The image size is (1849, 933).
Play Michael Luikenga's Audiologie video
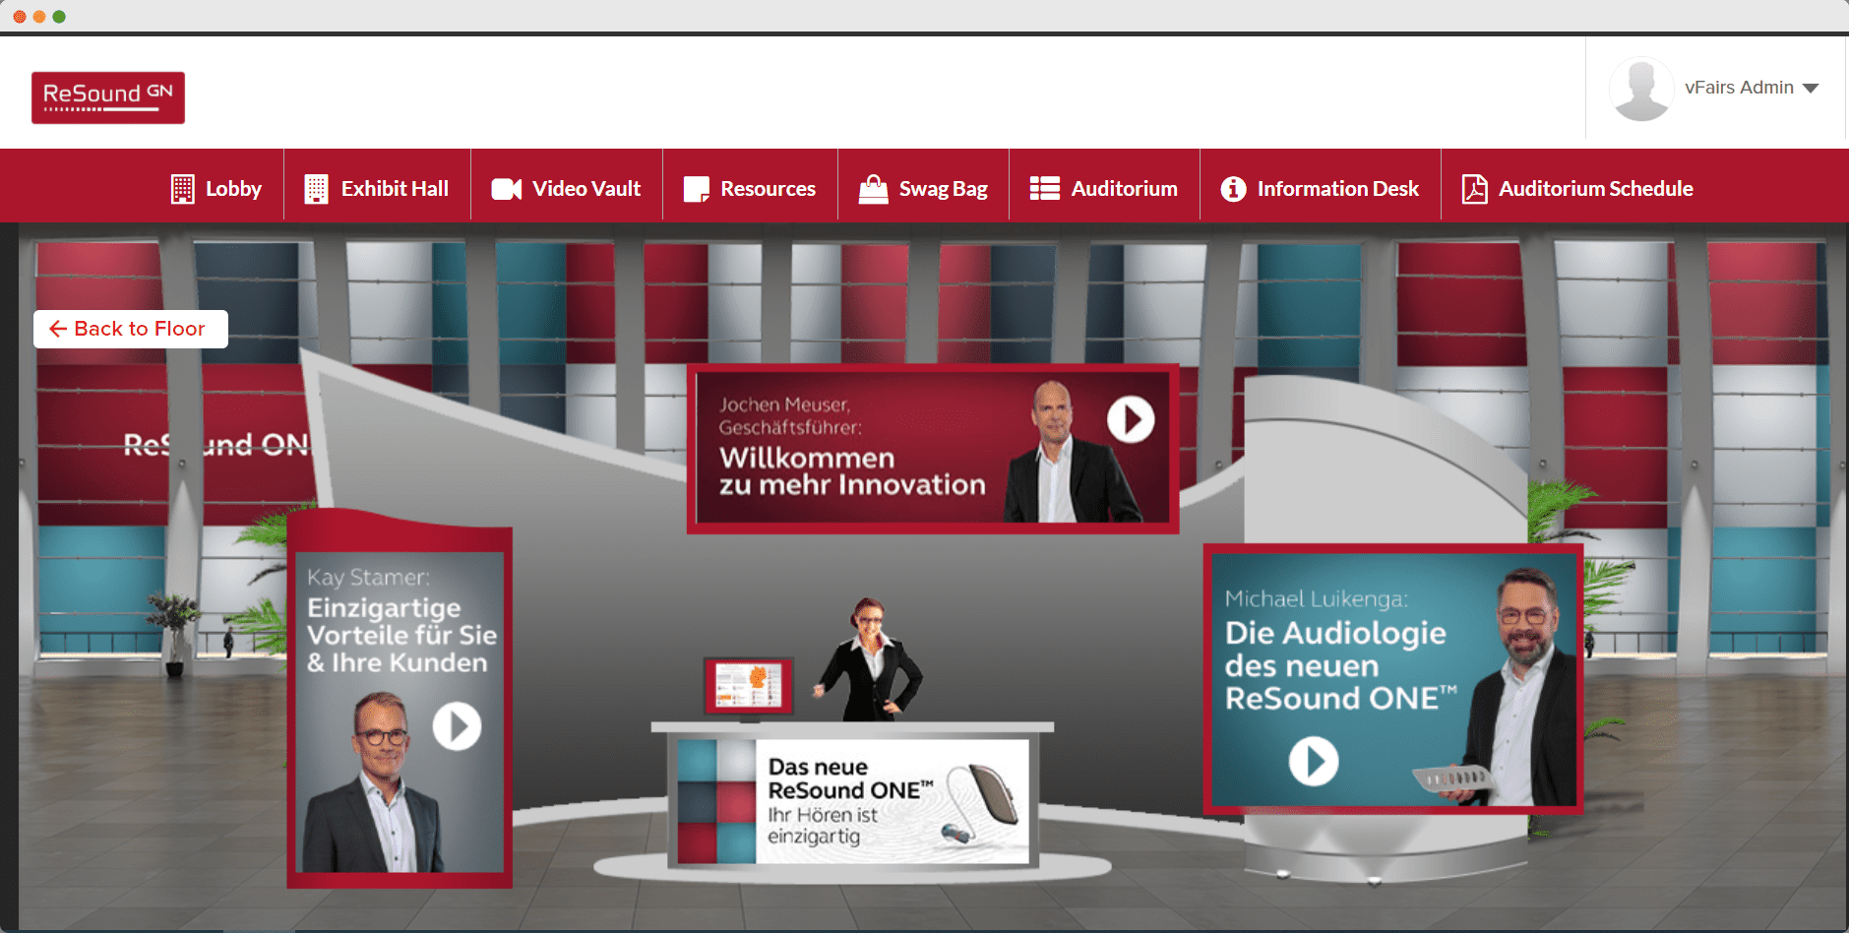pyautogui.click(x=1314, y=761)
